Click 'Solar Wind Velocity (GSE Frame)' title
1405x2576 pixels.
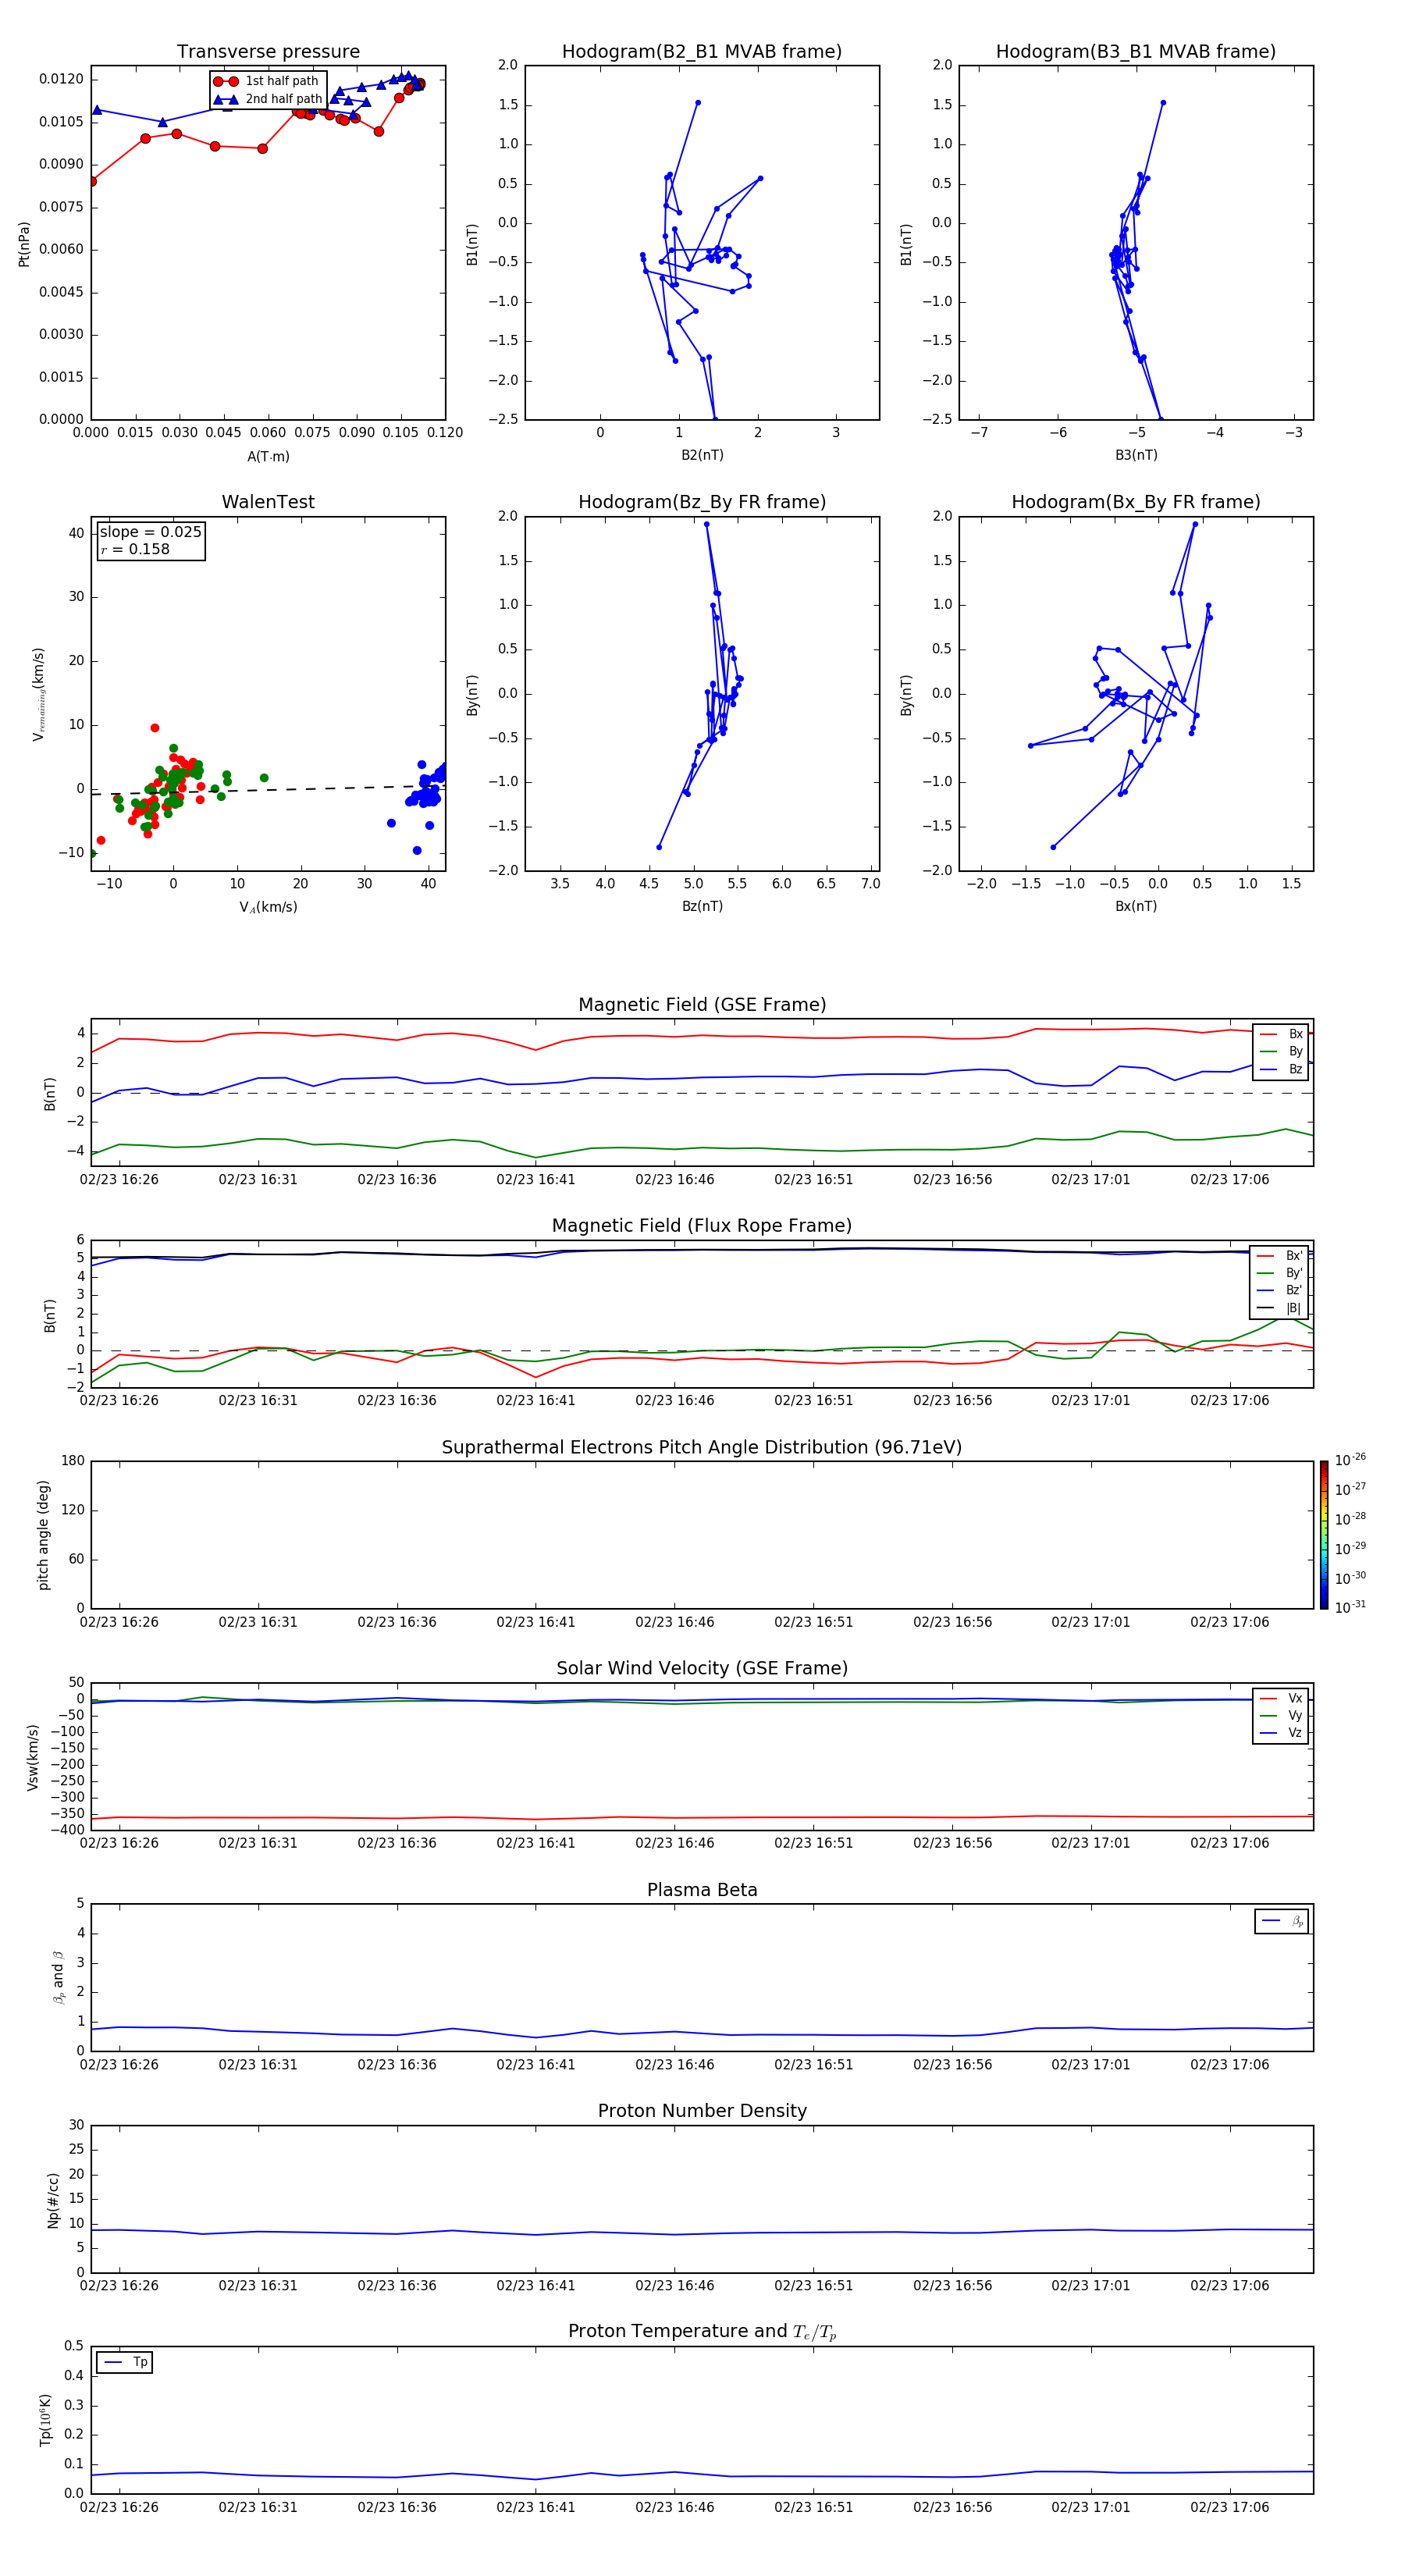(702, 1668)
